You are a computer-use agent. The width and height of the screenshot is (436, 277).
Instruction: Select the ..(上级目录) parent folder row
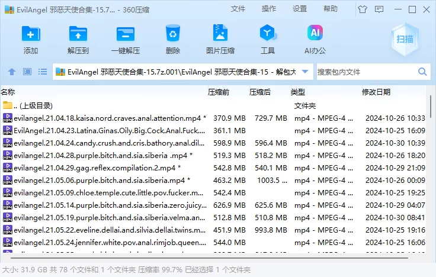(213, 105)
